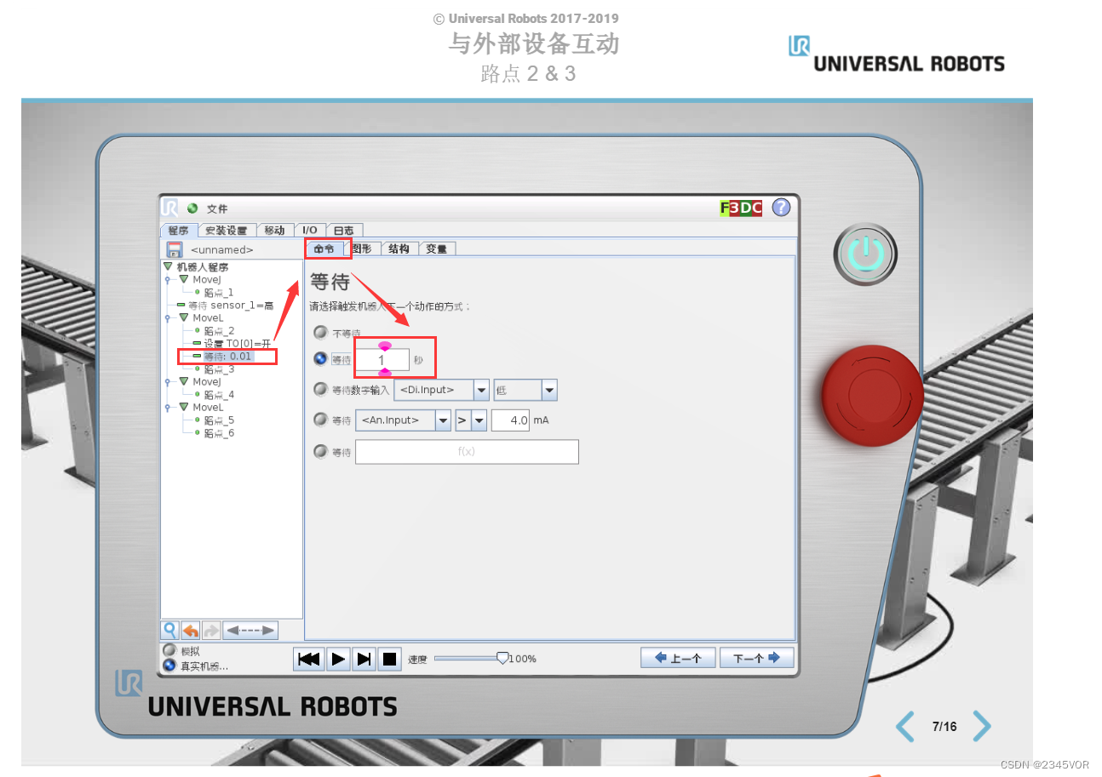Select the wait-seconds 等待 radio button
This screenshot has width=1102, height=777.
[320, 359]
